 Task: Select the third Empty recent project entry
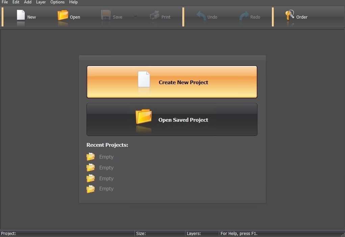(x=100, y=178)
